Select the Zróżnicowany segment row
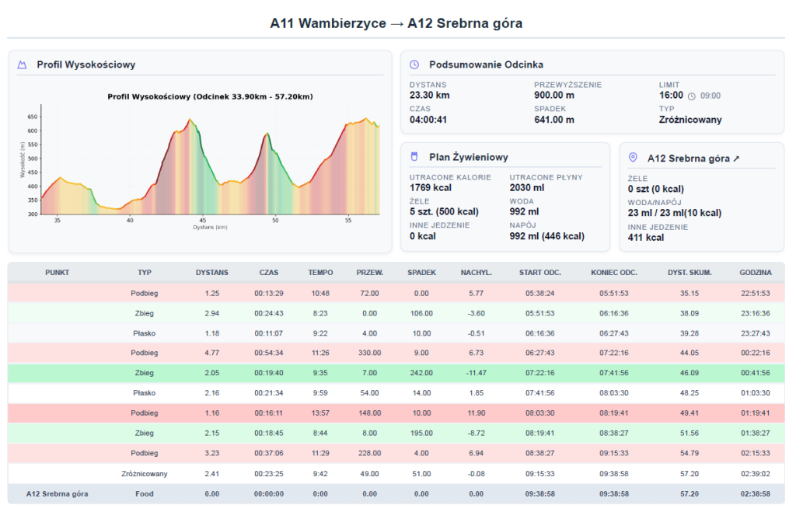The height and width of the screenshot is (519, 796). coord(396,473)
